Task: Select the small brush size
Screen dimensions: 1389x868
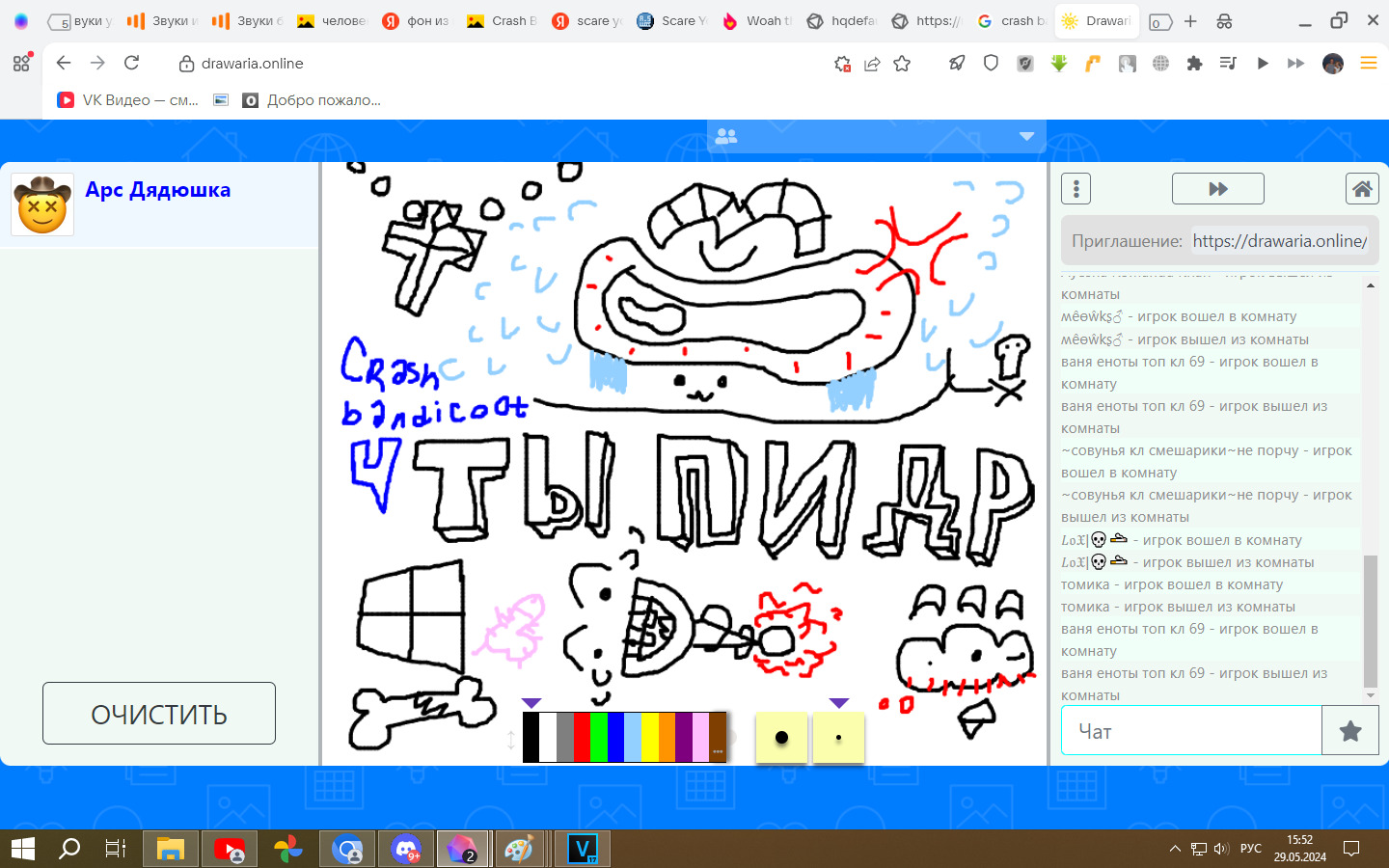Action: coord(838,738)
